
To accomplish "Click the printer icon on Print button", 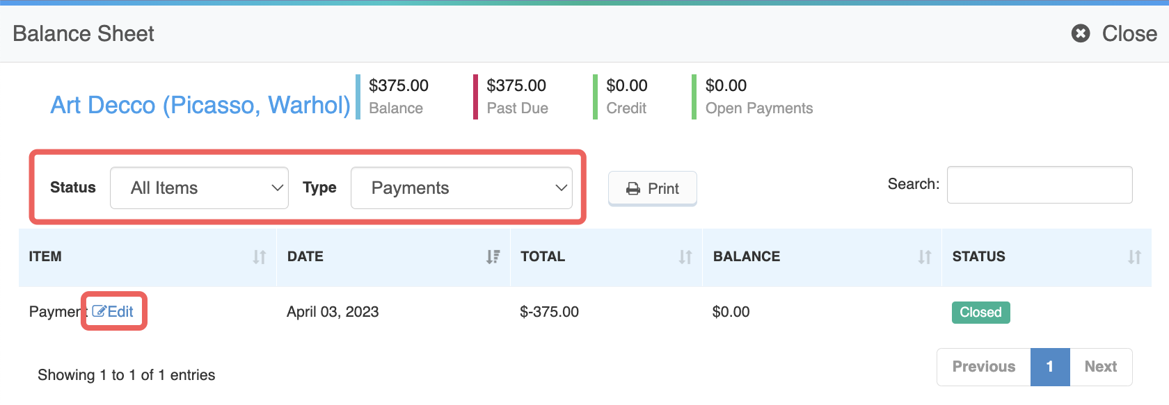I will click(633, 189).
